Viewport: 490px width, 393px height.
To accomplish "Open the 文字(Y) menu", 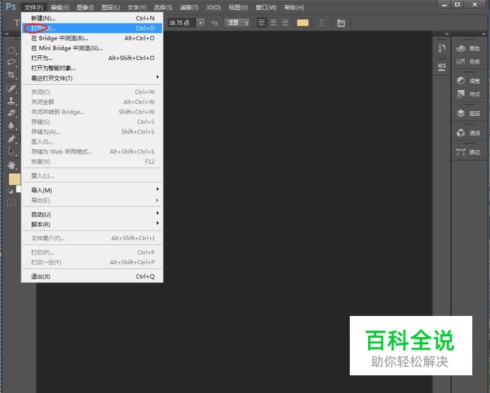I will (137, 8).
